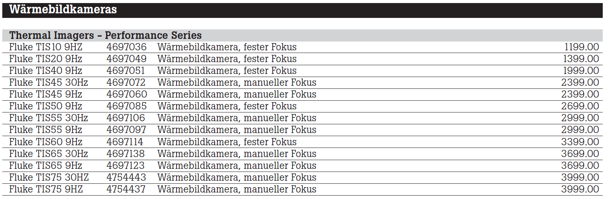Click article number 4697072
The height and width of the screenshot is (199, 610).
point(126,83)
